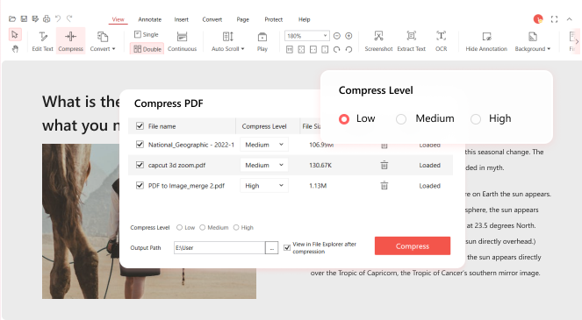Open the Protect tab
Image resolution: width=582 pixels, height=320 pixels.
274,19
